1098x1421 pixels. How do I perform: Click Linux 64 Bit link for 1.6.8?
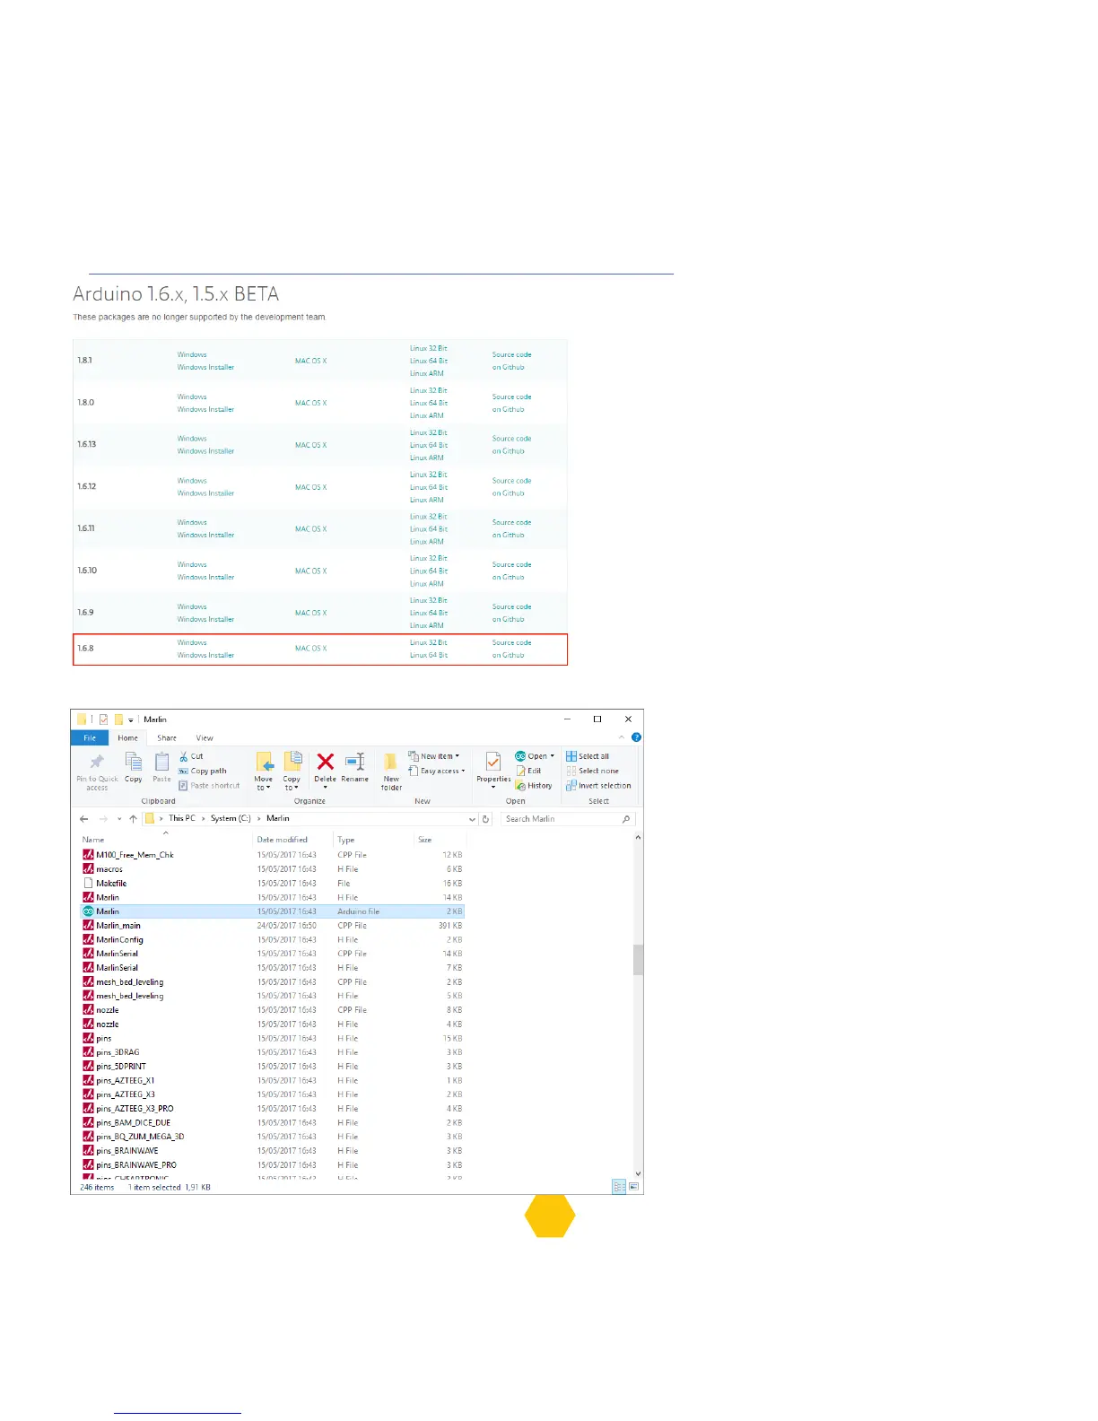coord(429,655)
